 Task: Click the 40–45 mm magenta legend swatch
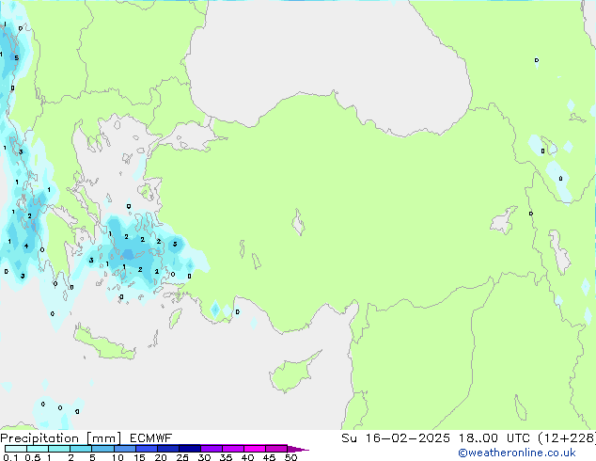pyautogui.click(x=255, y=449)
